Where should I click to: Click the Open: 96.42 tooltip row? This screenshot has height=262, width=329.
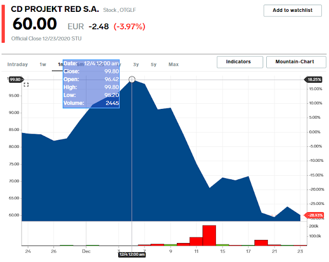click(x=92, y=79)
